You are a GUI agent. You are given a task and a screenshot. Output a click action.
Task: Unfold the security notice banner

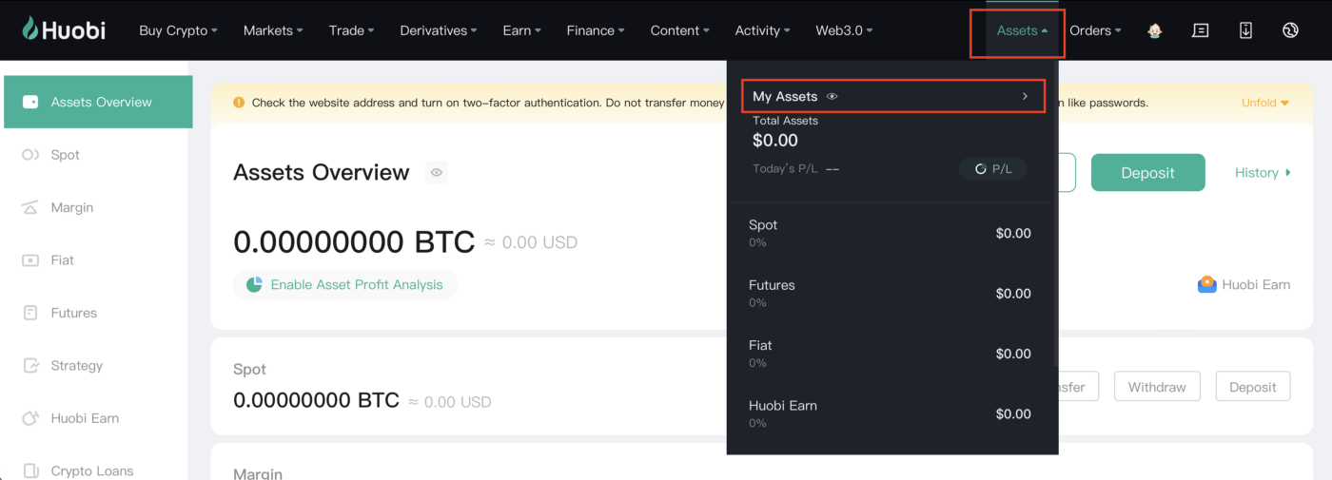tap(1264, 103)
